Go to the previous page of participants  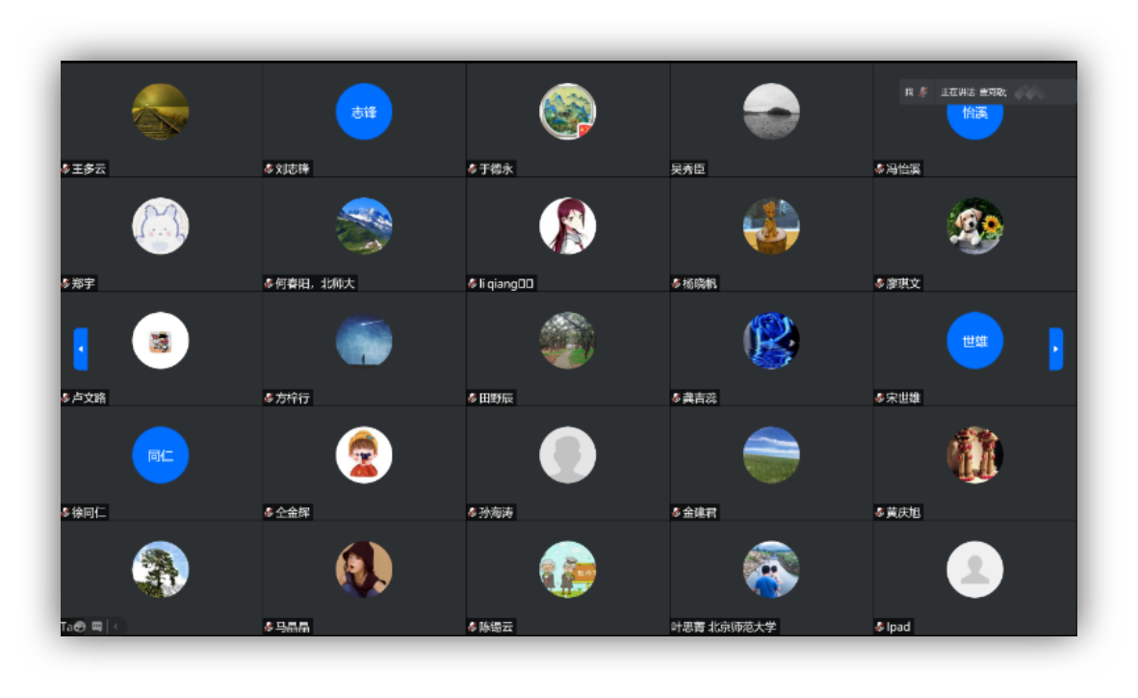(81, 349)
